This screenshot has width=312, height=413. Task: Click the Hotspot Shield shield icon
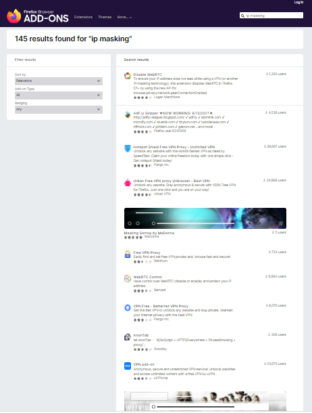(128, 148)
